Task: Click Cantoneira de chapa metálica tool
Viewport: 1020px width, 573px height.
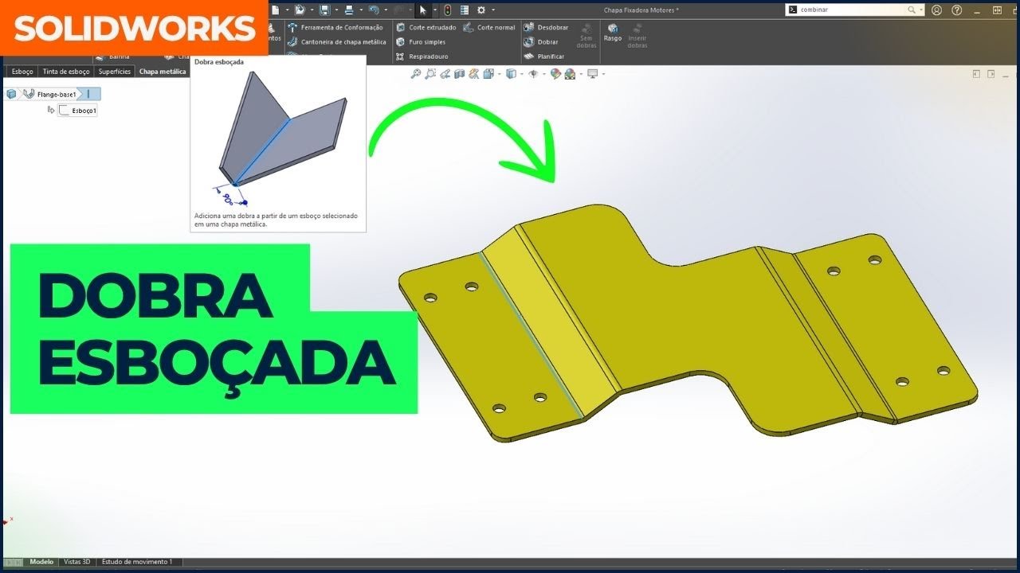Action: [337, 41]
